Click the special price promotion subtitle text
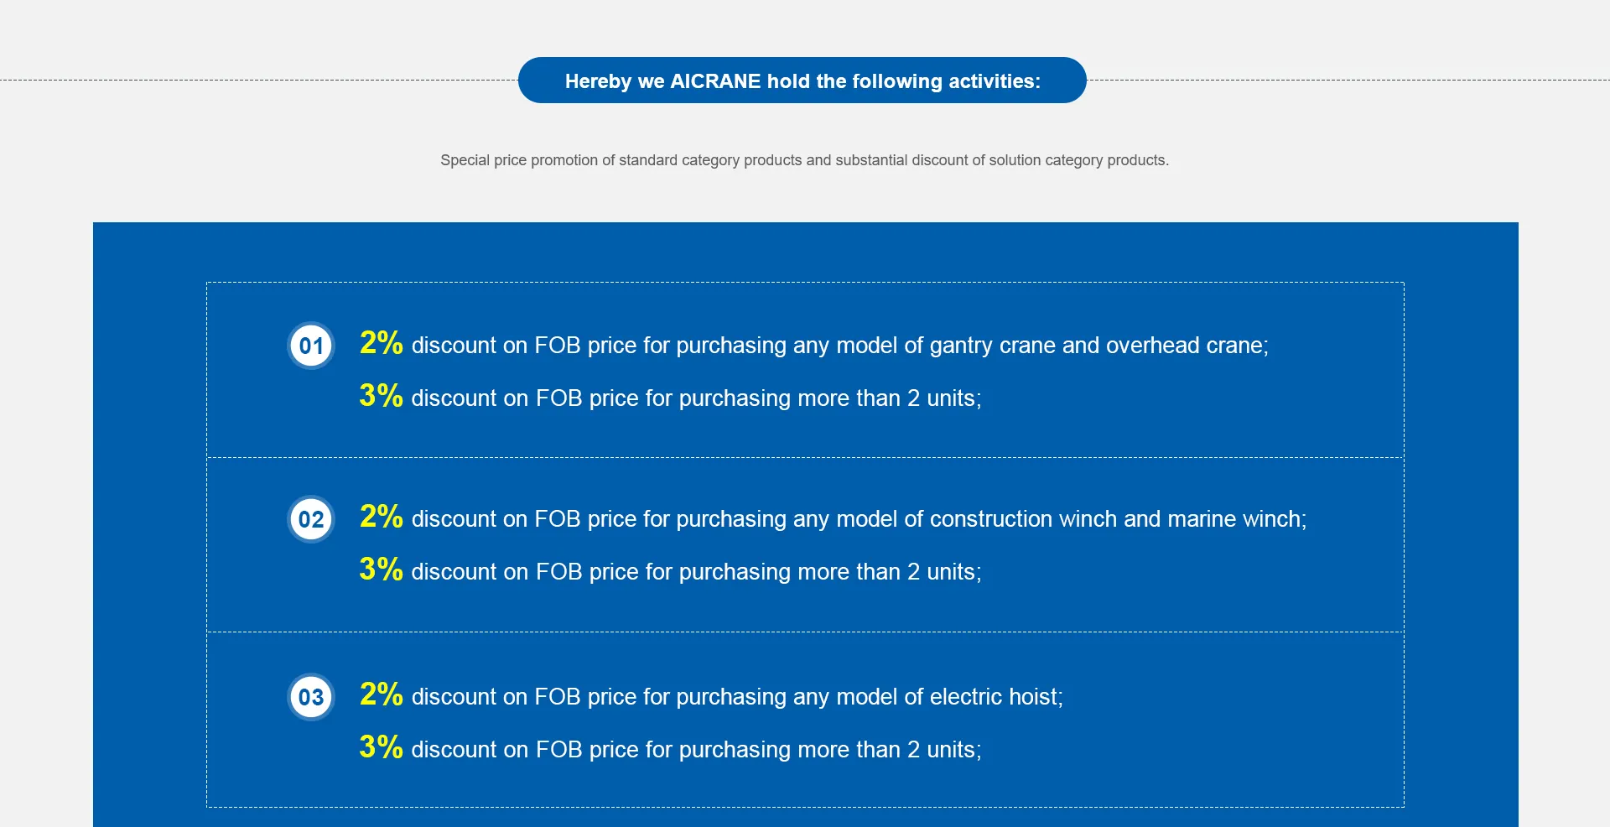Screen dimensions: 1610x827 (804, 160)
